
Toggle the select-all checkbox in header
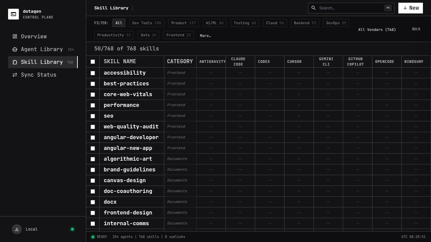pyautogui.click(x=93, y=62)
